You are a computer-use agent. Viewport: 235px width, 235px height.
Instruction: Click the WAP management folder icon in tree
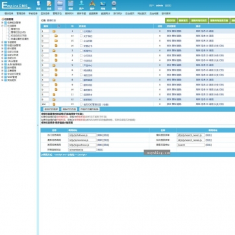[6, 77]
